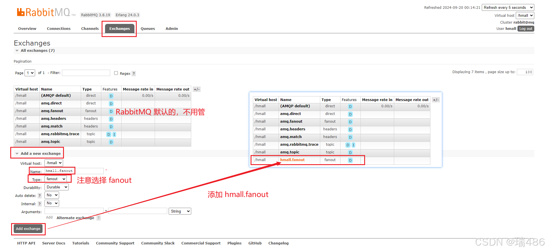Open amq.headers exchange in the right table
The image size is (546, 251).
click(293, 129)
